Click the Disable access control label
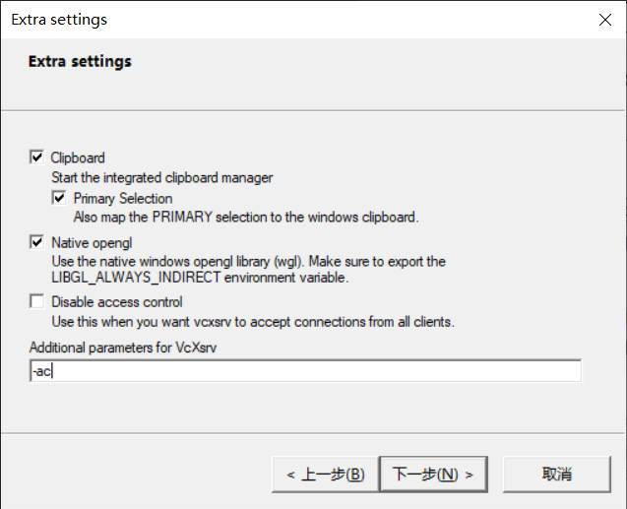The width and height of the screenshot is (627, 509). 117,302
